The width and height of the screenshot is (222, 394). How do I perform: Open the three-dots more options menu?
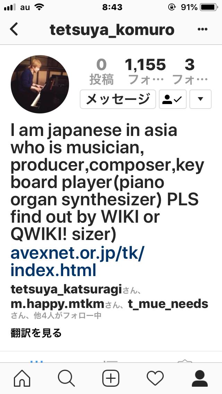click(x=202, y=29)
